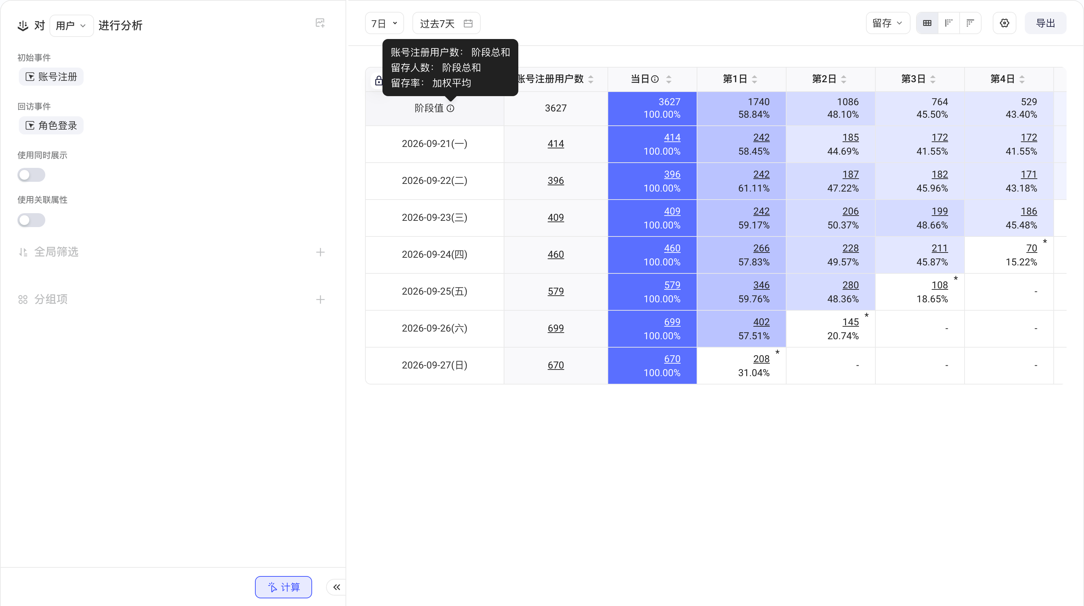Click the lock icon in table header
Screen dimensions: 1084x606
tap(378, 80)
